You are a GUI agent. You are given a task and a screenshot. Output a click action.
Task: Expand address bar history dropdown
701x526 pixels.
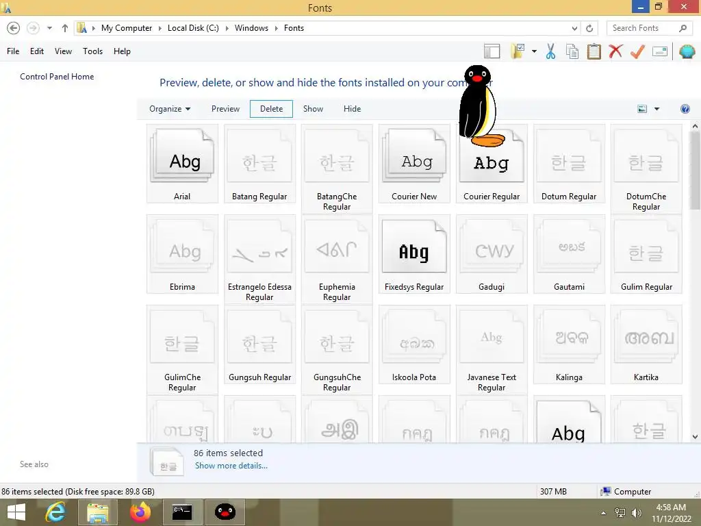click(x=574, y=28)
